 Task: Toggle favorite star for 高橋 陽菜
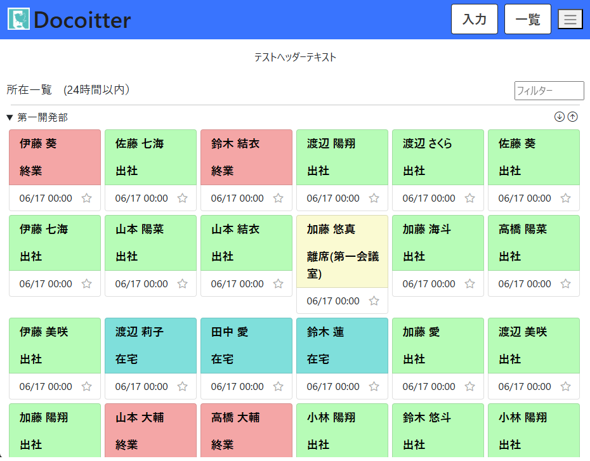[x=566, y=283]
